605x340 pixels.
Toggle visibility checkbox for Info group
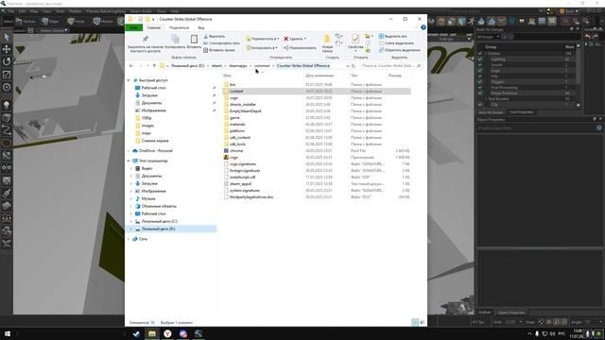click(x=480, y=76)
